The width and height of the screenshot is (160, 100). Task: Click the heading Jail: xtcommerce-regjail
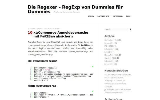point(42,61)
